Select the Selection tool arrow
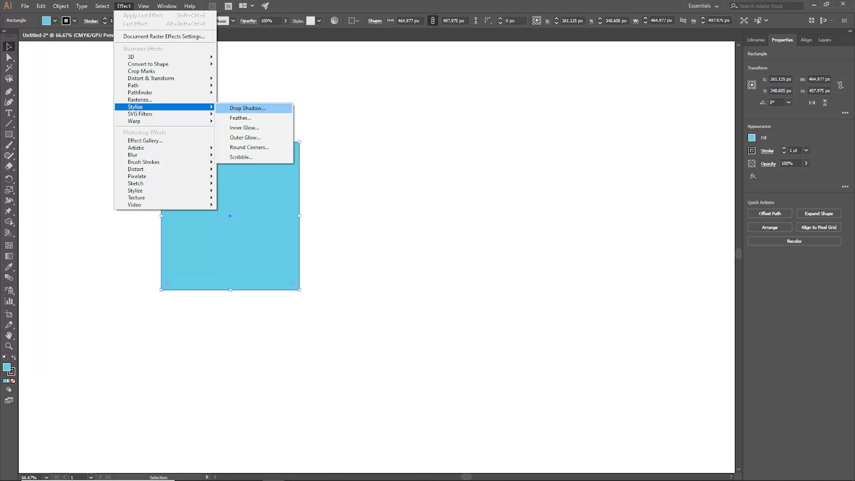This screenshot has width=855, height=481. pyautogui.click(x=9, y=46)
